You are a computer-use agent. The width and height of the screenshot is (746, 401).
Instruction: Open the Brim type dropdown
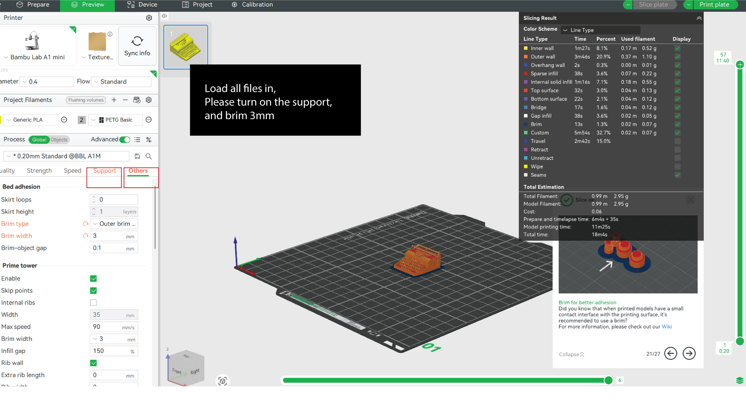pos(114,224)
